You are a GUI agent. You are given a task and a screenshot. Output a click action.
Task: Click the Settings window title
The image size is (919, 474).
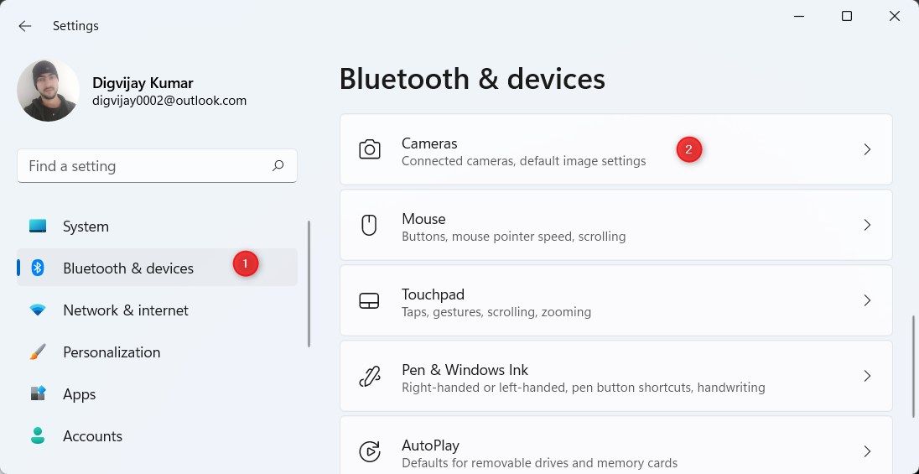(75, 26)
